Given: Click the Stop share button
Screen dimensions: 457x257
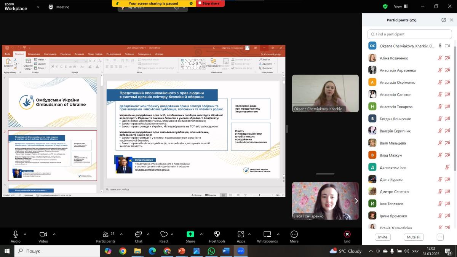Looking at the screenshot, I should click(x=210, y=3).
